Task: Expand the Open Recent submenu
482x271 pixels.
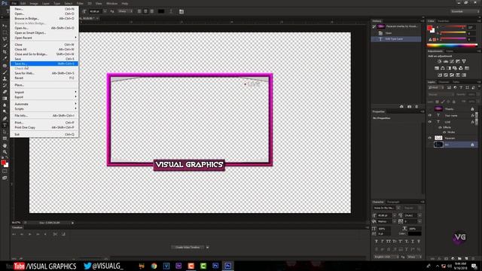Action: pos(44,38)
